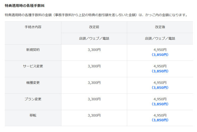Select the サービス変更 row label

[33, 66]
